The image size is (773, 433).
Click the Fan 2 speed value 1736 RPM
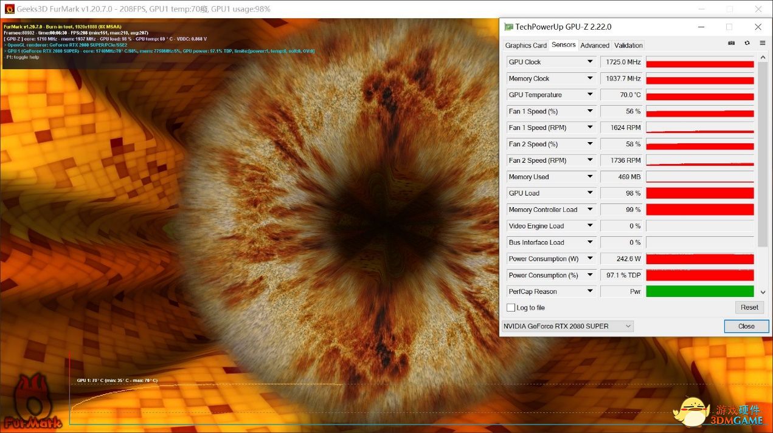(x=622, y=160)
